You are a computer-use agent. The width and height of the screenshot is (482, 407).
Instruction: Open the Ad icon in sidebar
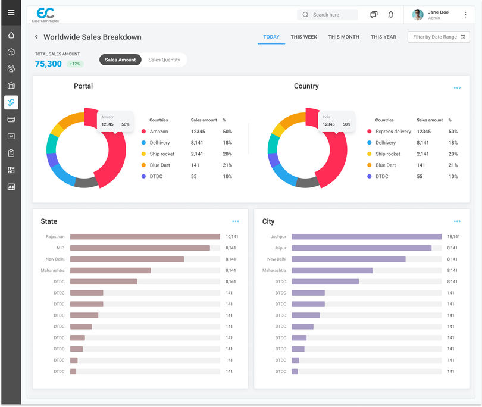[11, 187]
